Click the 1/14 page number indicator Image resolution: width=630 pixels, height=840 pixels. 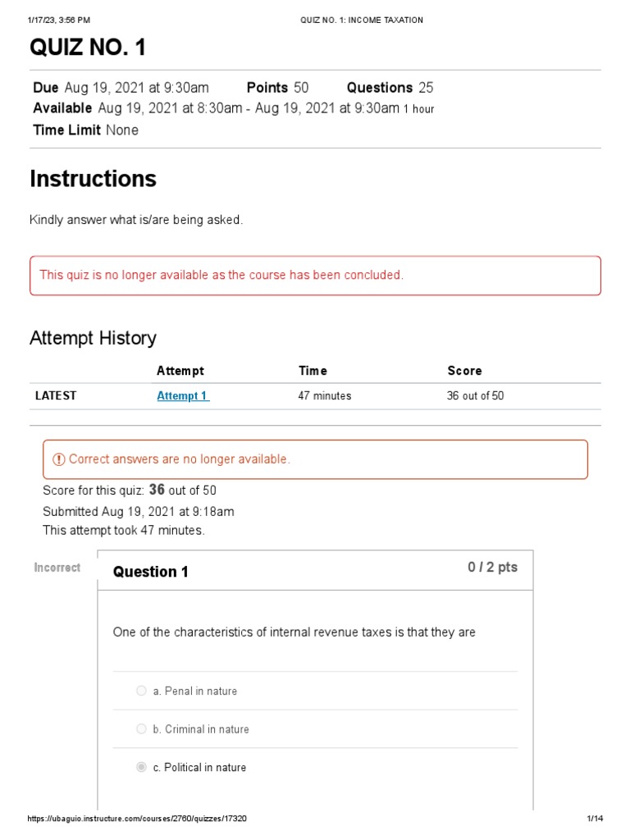point(595,819)
